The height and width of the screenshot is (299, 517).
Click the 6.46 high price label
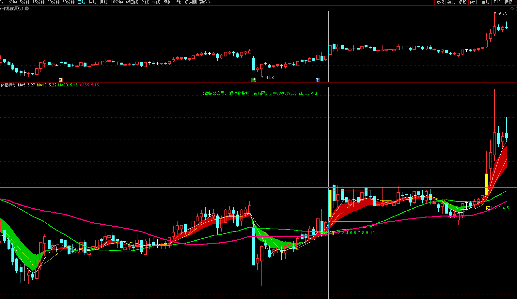503,14
